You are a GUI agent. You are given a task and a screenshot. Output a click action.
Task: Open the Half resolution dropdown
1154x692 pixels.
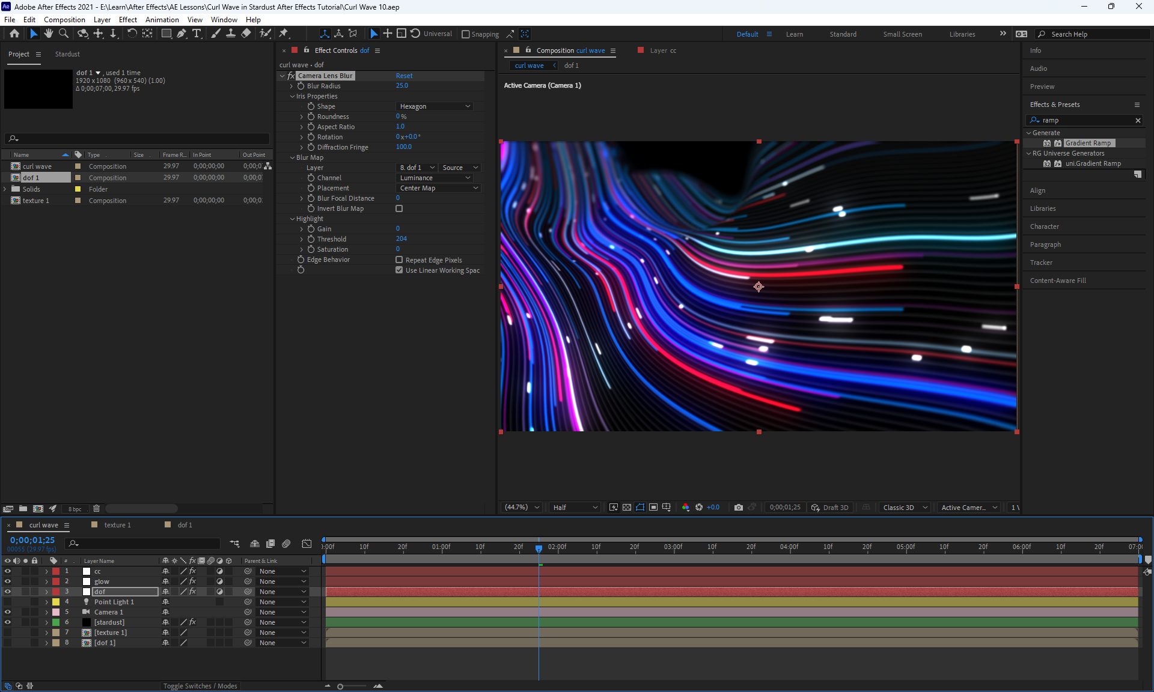click(x=575, y=508)
